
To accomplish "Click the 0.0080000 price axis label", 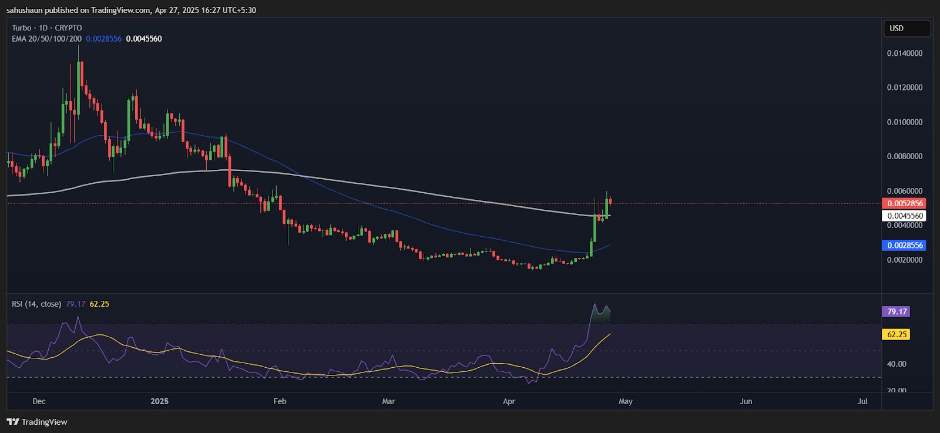I will 905,156.
